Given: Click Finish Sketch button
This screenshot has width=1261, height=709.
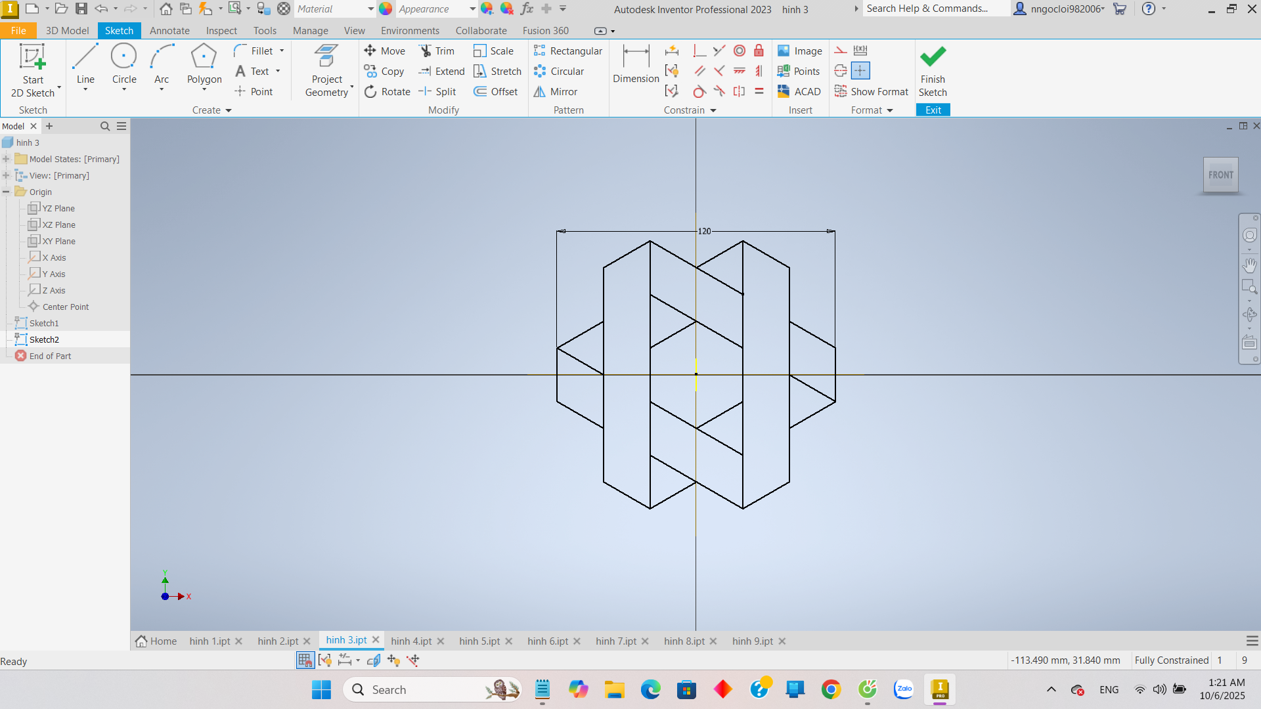Looking at the screenshot, I should click(x=932, y=71).
